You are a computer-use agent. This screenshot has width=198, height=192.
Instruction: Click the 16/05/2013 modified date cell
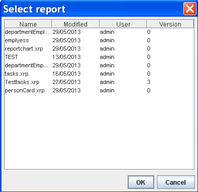(x=67, y=74)
